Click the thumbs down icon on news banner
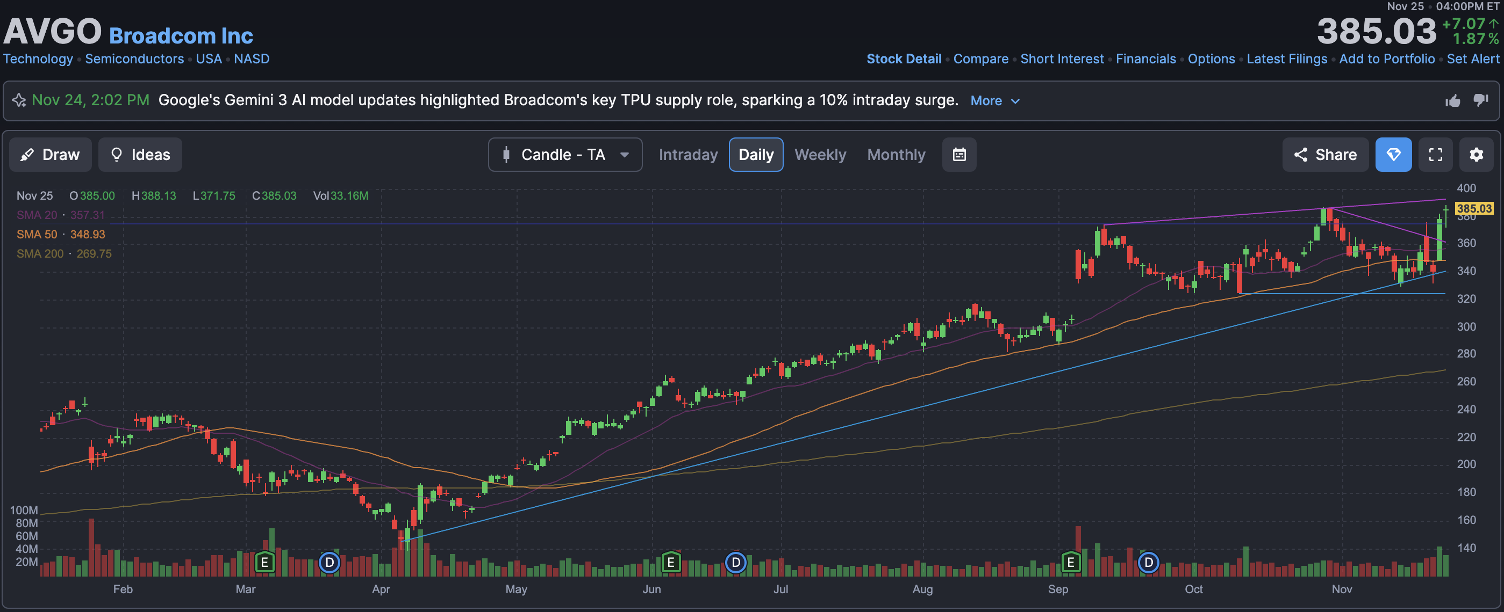The image size is (1504, 612). pyautogui.click(x=1481, y=100)
